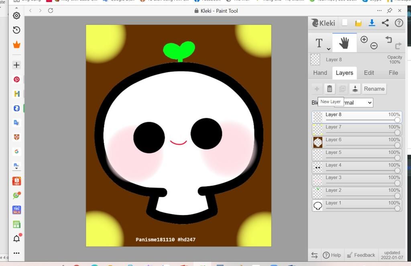411x266 pixels.
Task: Go forward in the sidebar panel
Action: click(40, 11)
